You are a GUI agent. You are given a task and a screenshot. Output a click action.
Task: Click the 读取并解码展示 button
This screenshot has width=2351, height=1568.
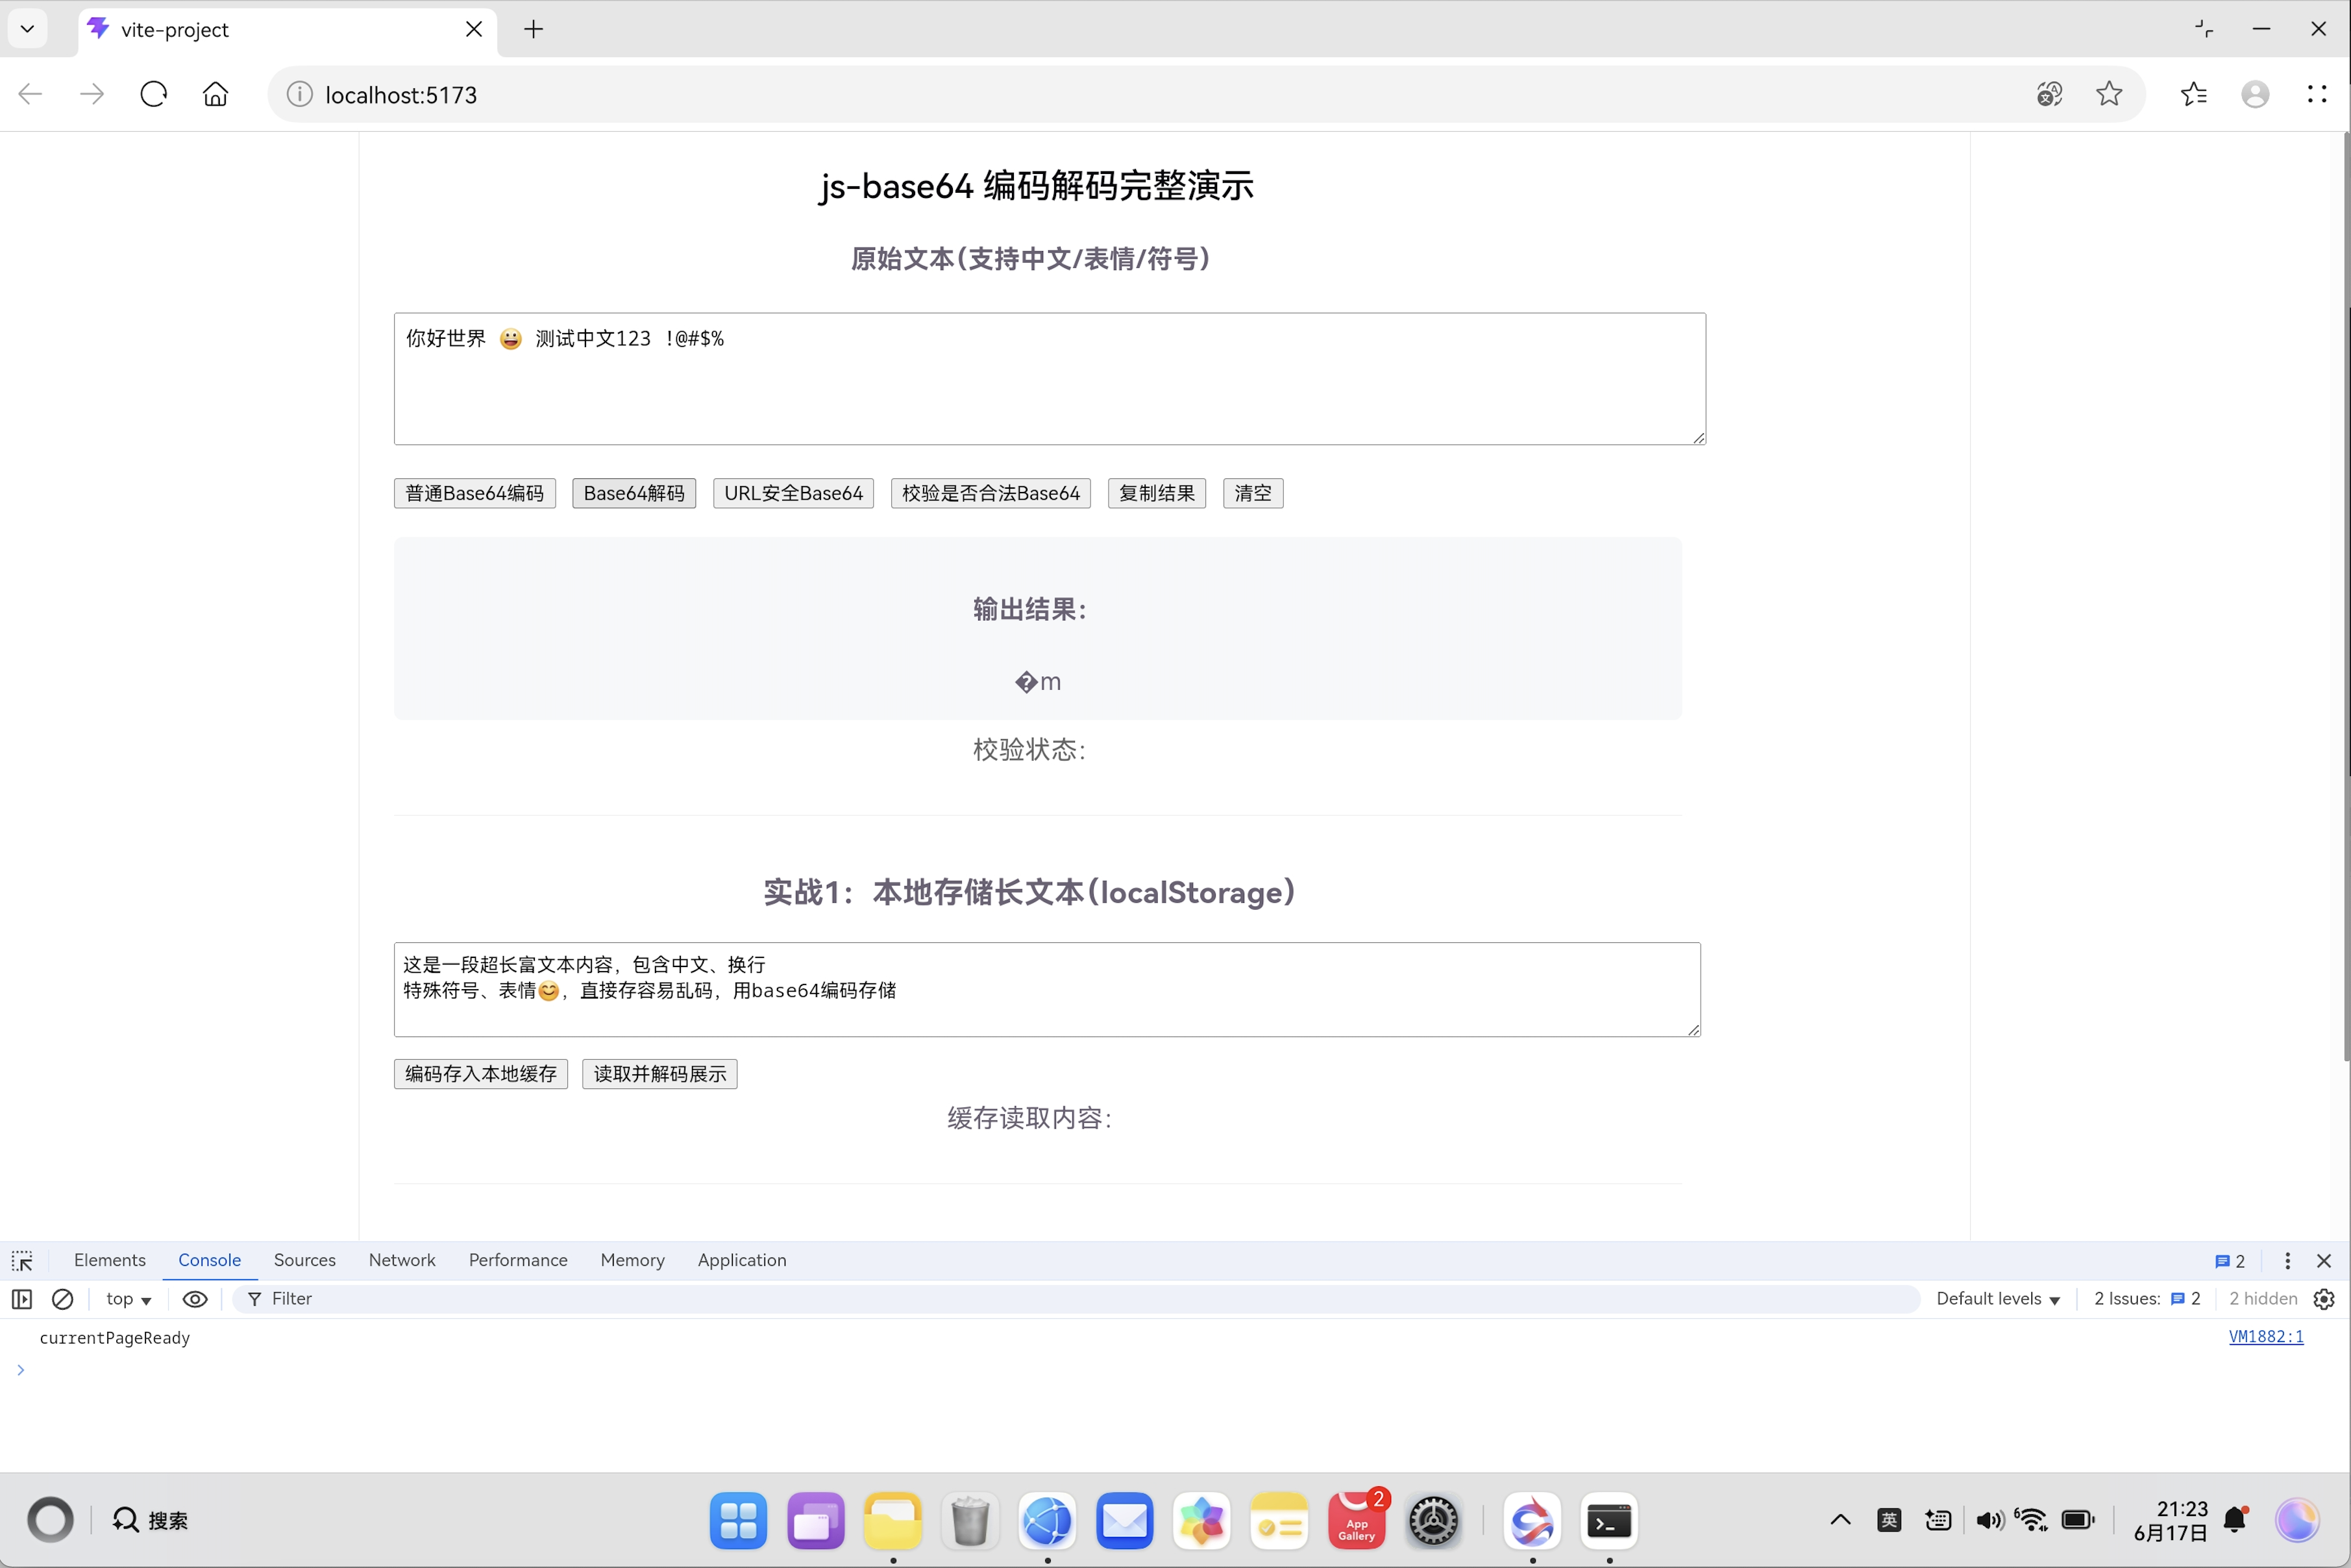(x=659, y=1074)
